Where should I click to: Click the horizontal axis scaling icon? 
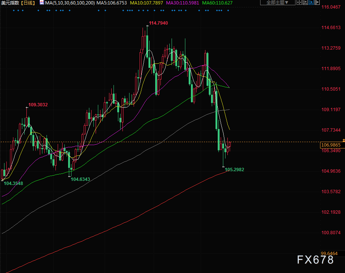[305, 2]
